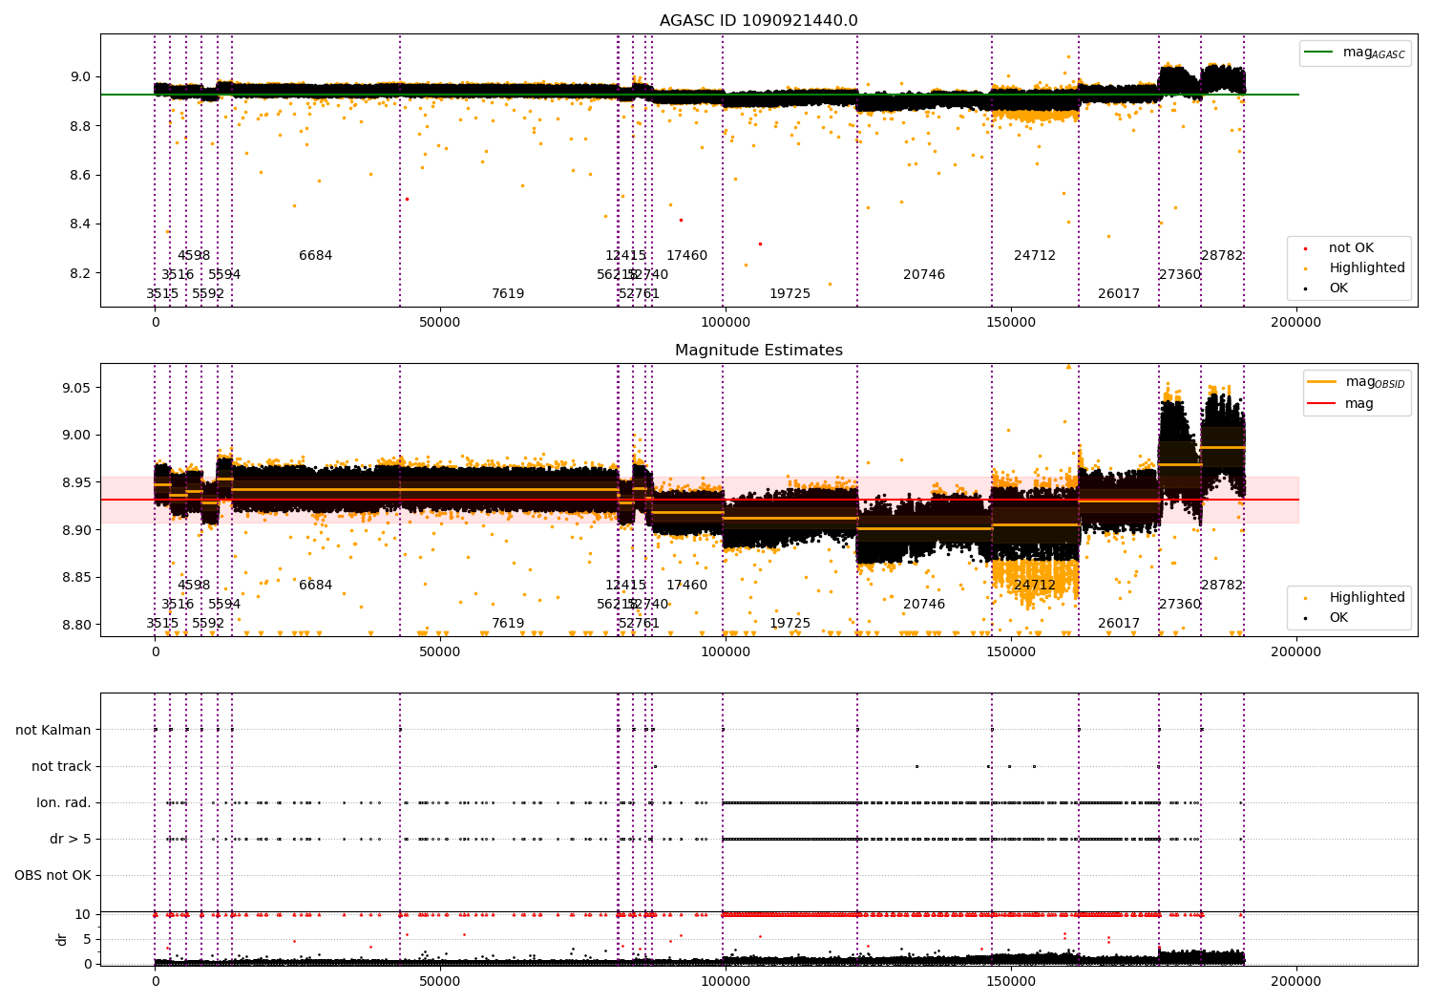Image resolution: width=1432 pixels, height=1003 pixels.
Task: Click obsid label 52761 in top panel
Action: point(640,294)
